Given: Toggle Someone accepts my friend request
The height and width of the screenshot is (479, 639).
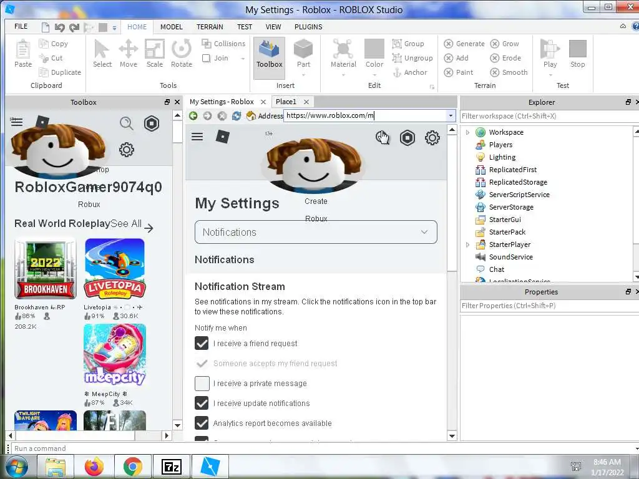Looking at the screenshot, I should pos(202,364).
